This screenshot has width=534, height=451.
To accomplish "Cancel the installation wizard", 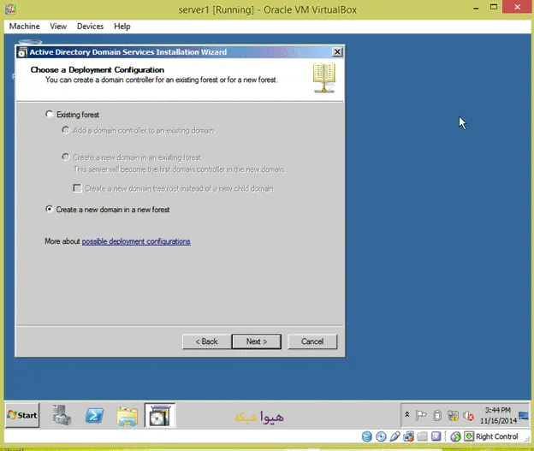I will tap(312, 341).
